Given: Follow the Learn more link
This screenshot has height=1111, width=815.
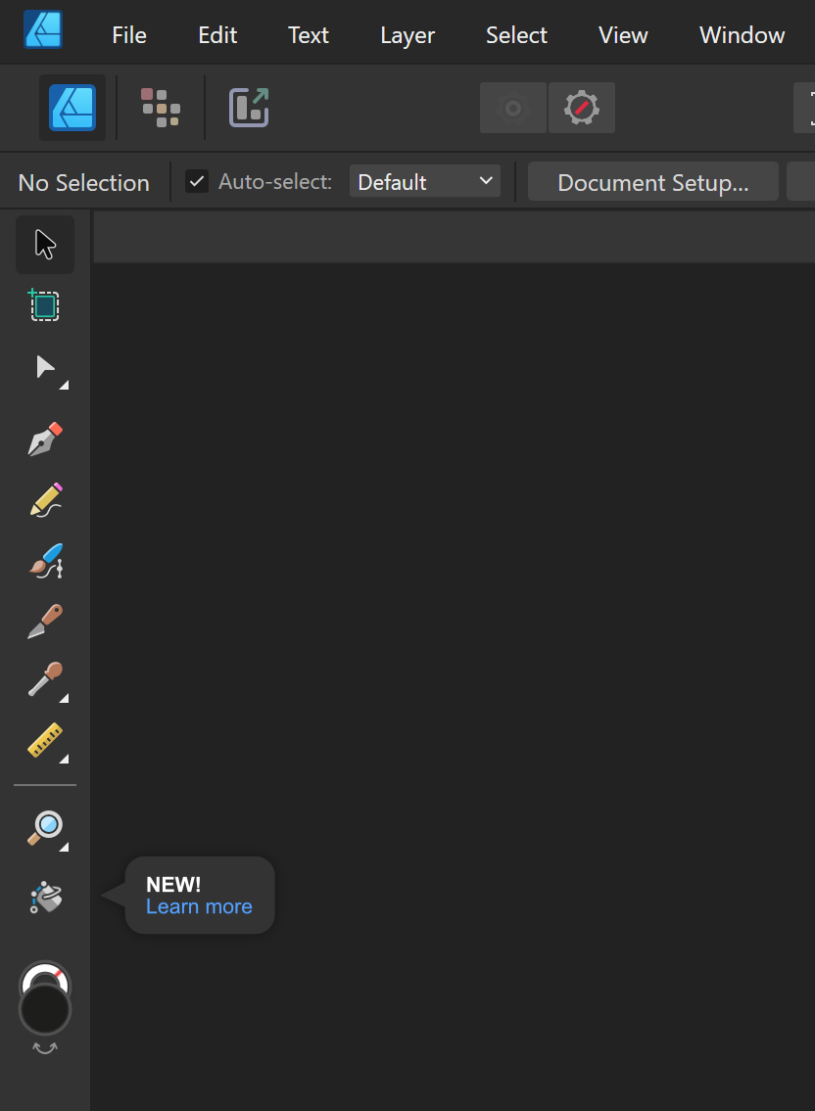Looking at the screenshot, I should (199, 906).
